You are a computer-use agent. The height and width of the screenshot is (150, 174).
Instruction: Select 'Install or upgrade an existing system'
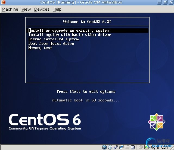[87, 30]
